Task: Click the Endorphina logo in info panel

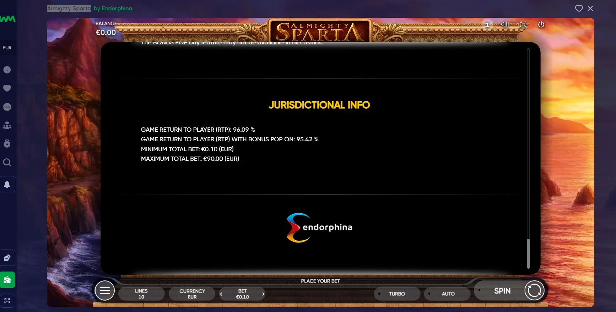Action: click(x=319, y=228)
